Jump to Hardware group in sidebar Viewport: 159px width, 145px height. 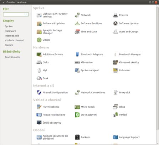(10, 31)
